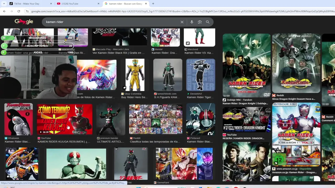Click the KICKS progress bar overlay
The width and height of the screenshot is (335, 188).
[38, 52]
